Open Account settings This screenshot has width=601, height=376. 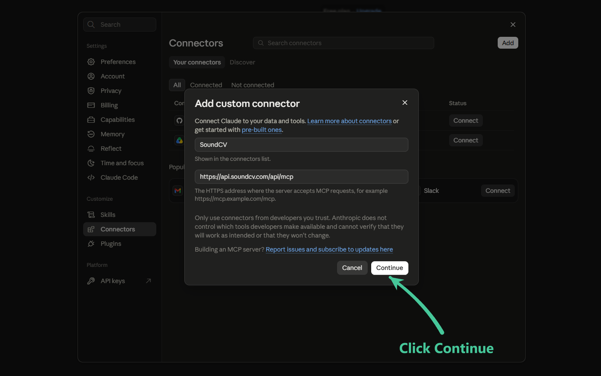tap(119, 76)
